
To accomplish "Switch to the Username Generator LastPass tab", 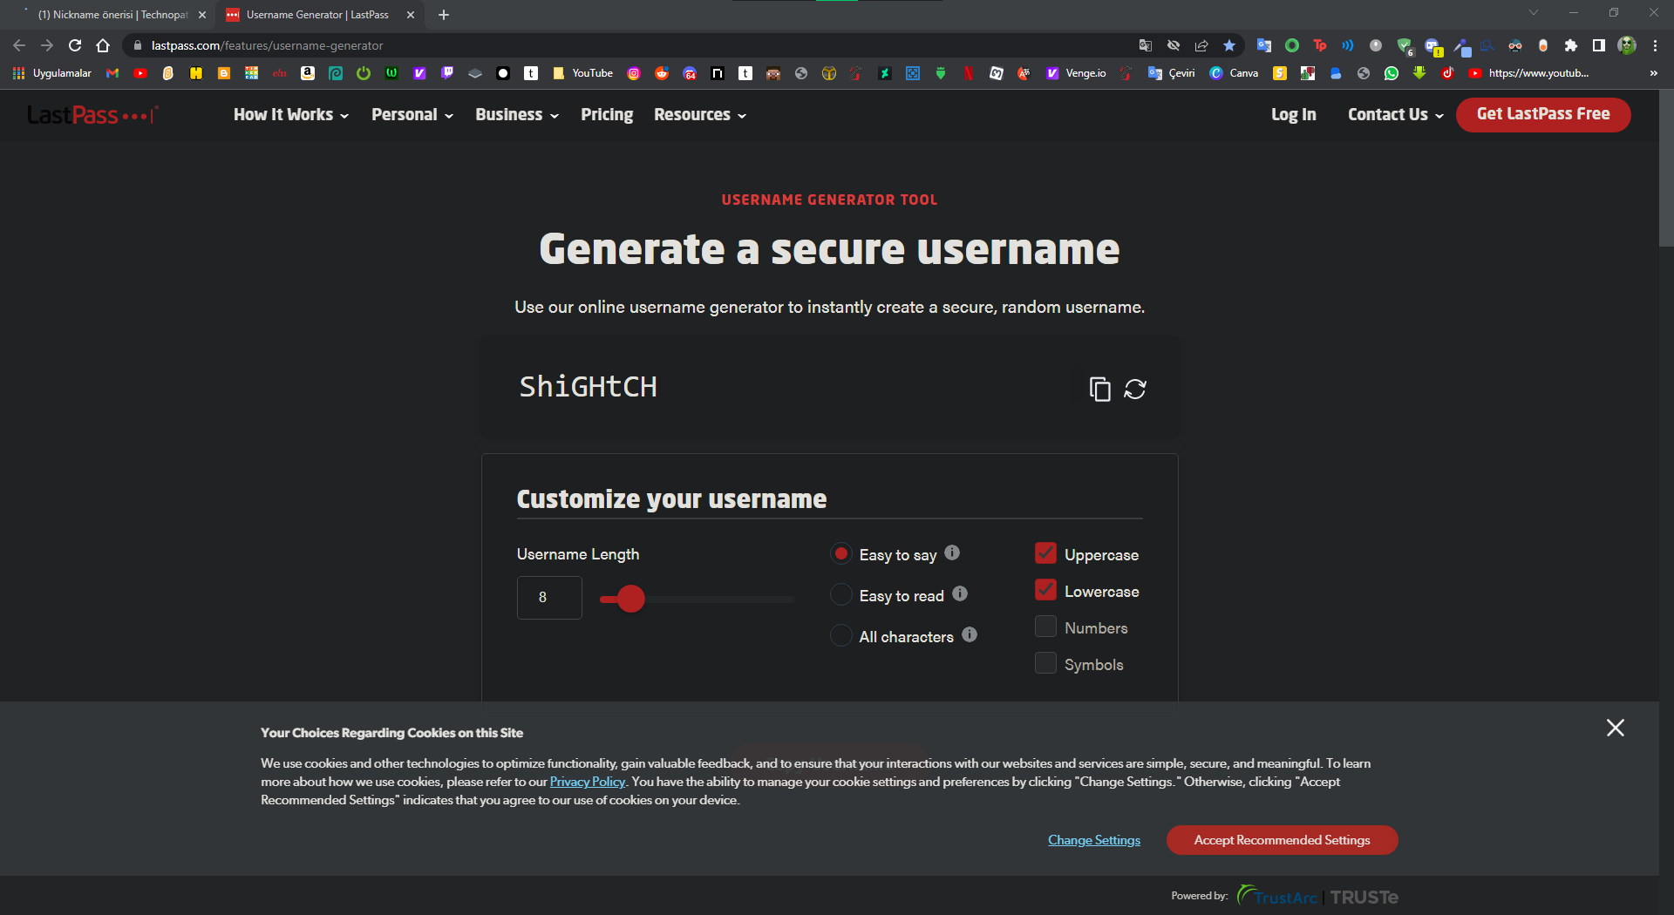I will [318, 15].
